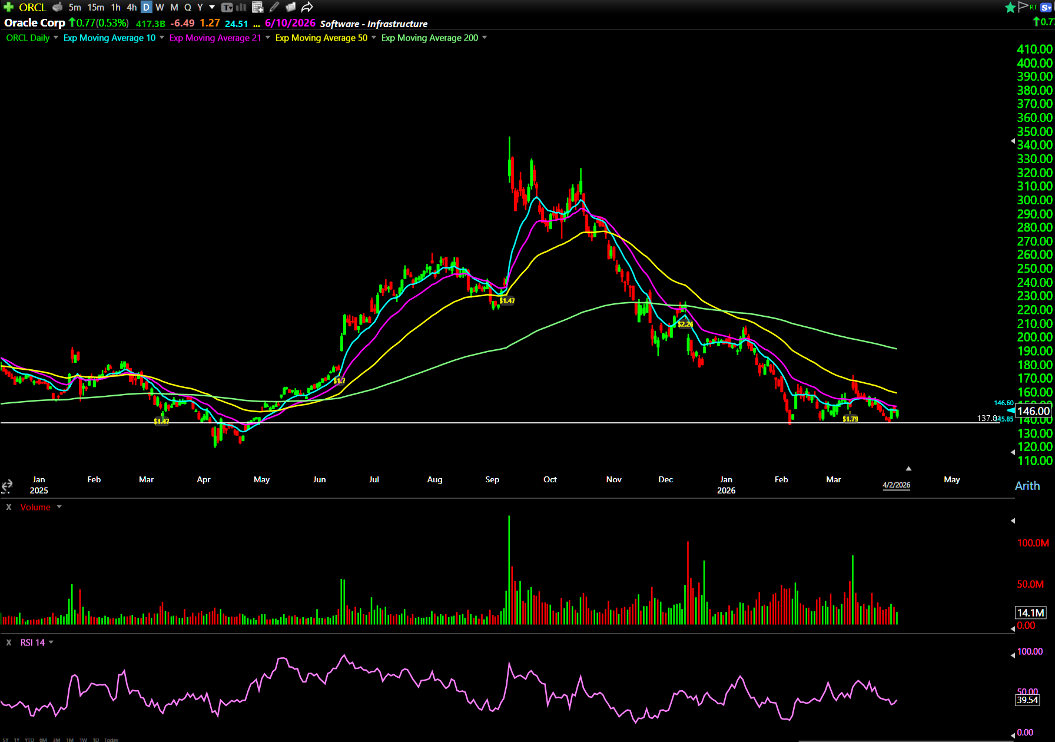Viewport: 1055px width, 742px height.
Task: Click the 146.00 current price label
Action: click(1033, 411)
